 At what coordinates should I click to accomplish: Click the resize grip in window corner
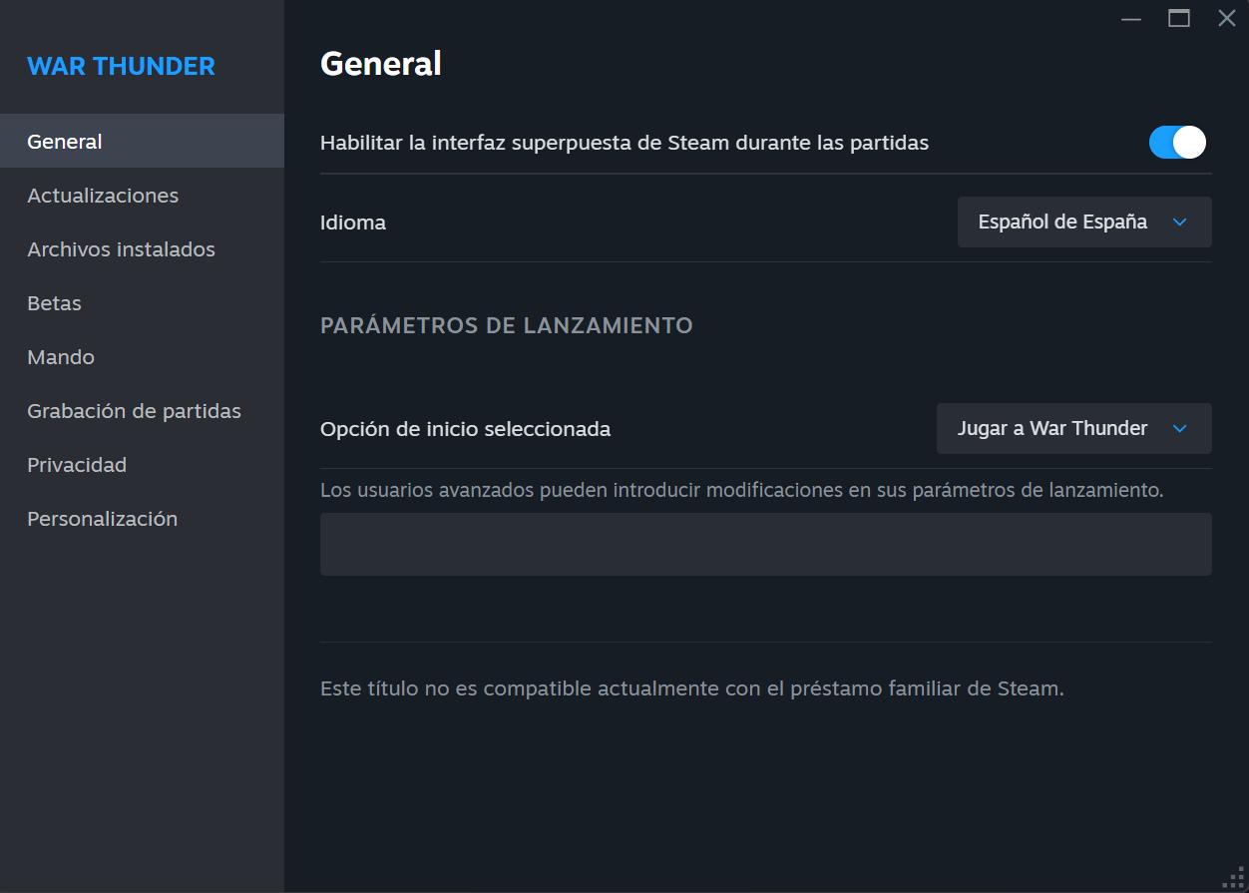[x=1236, y=879]
